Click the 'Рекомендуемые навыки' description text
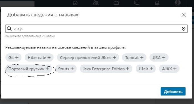The width and height of the screenshot is (194, 104). [65, 47]
